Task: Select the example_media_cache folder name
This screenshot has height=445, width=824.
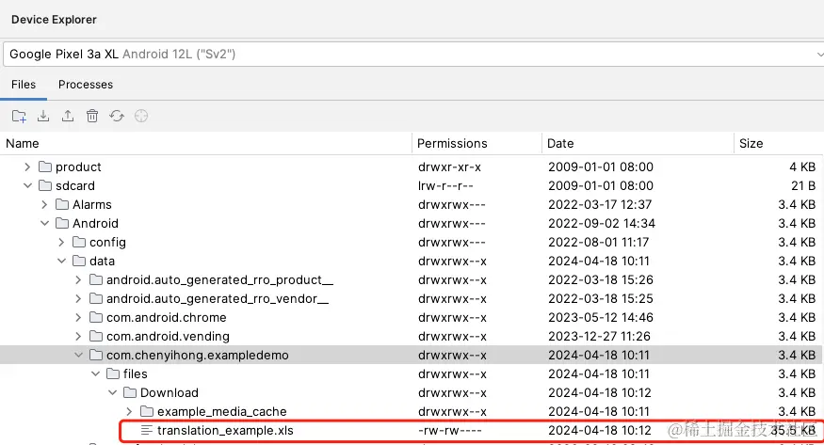Action: point(221,412)
